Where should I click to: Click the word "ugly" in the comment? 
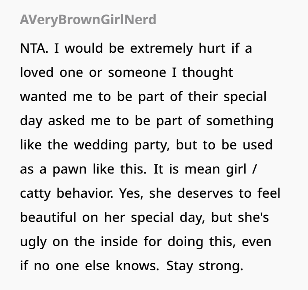[33, 242]
